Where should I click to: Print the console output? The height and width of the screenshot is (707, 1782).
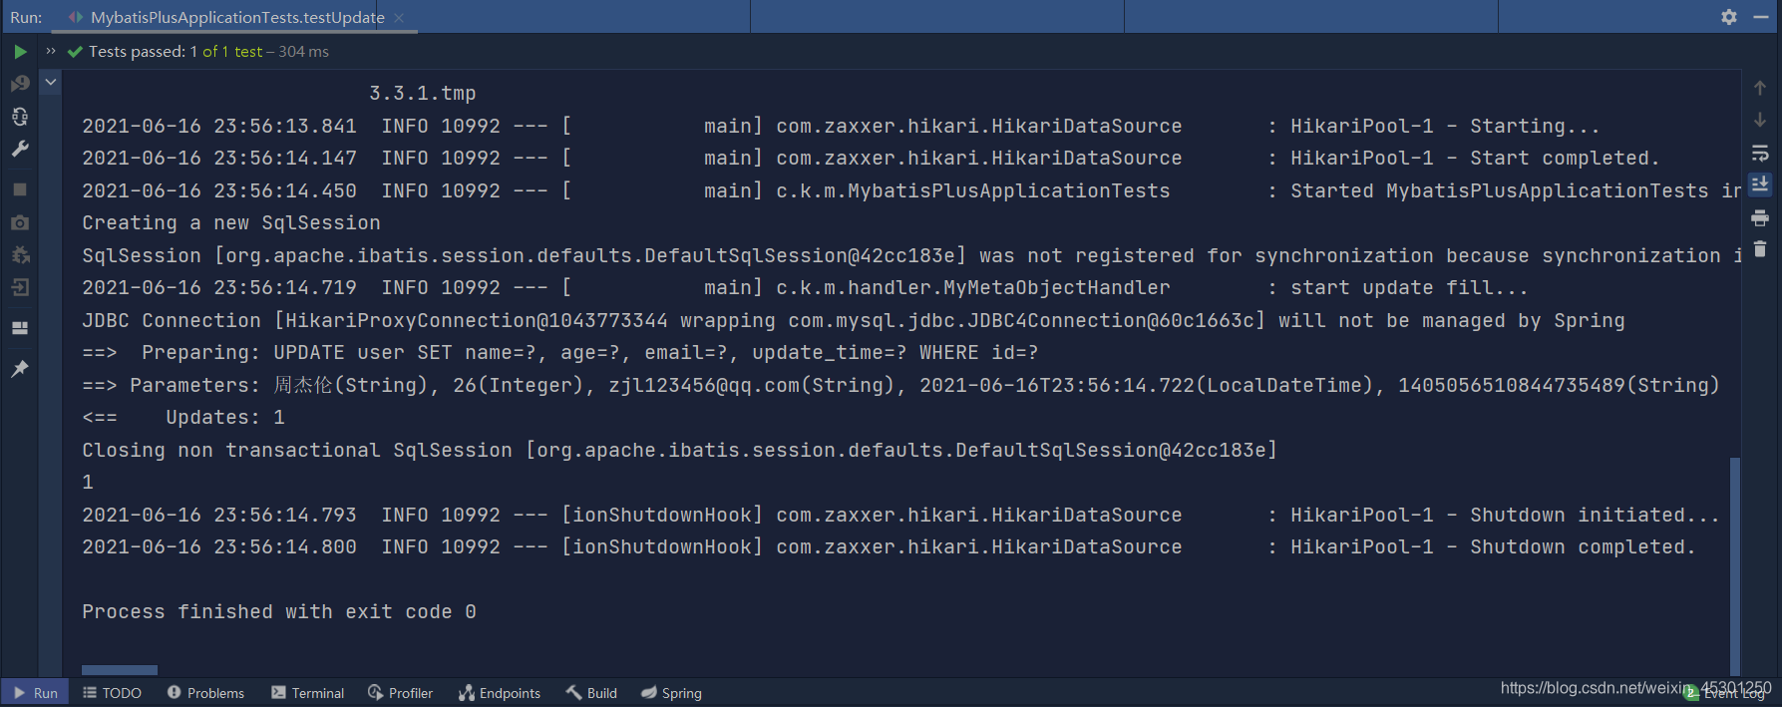coord(1760,217)
